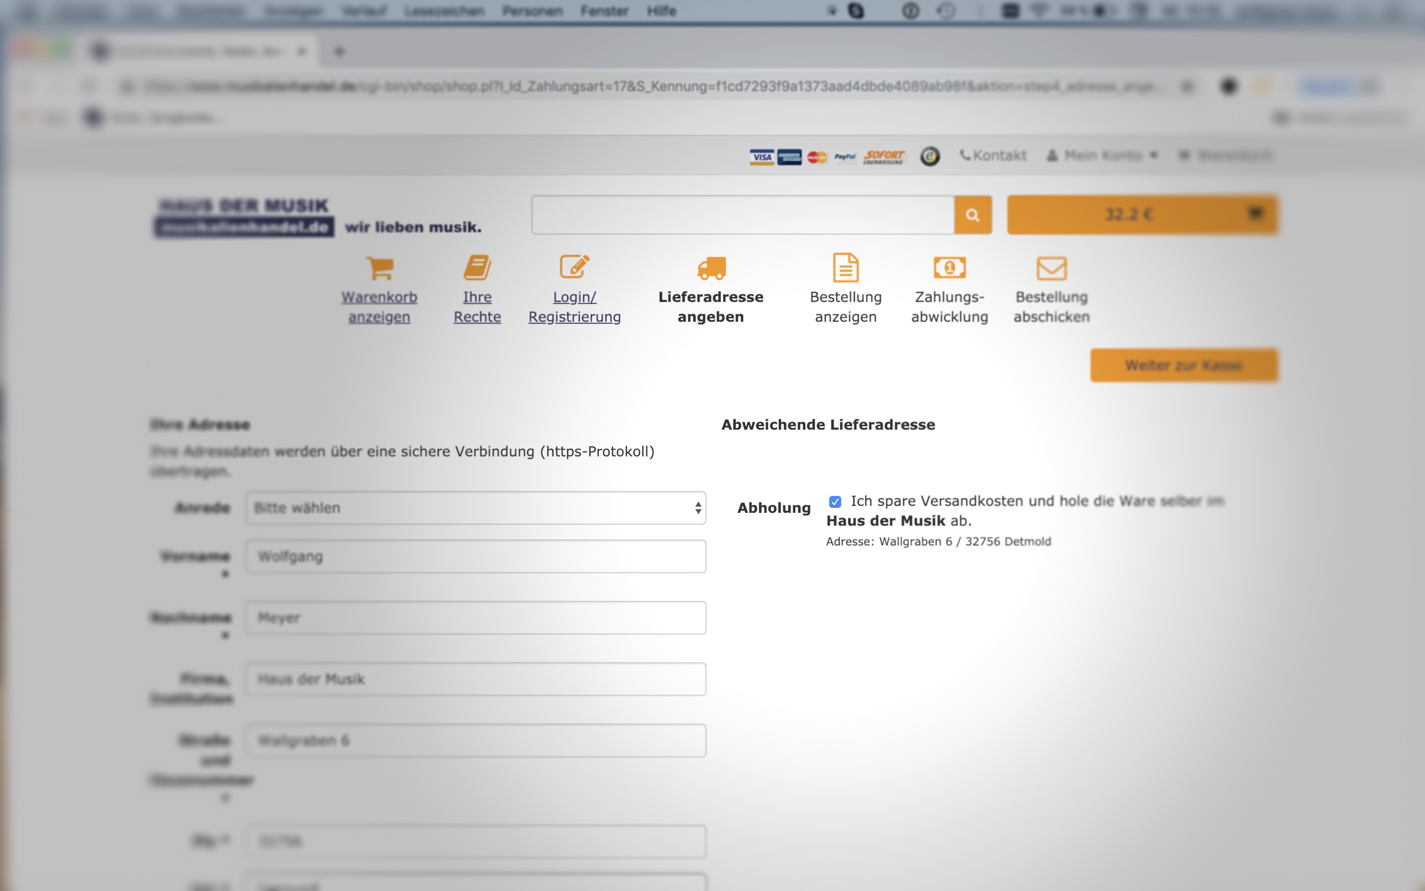Image resolution: width=1425 pixels, height=891 pixels.
Task: Click the Zahlungsabwicklung money icon
Action: click(949, 267)
